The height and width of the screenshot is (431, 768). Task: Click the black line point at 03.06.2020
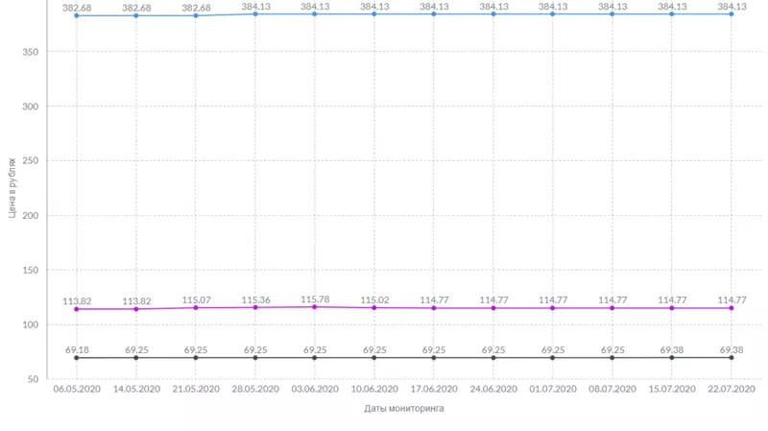315,358
